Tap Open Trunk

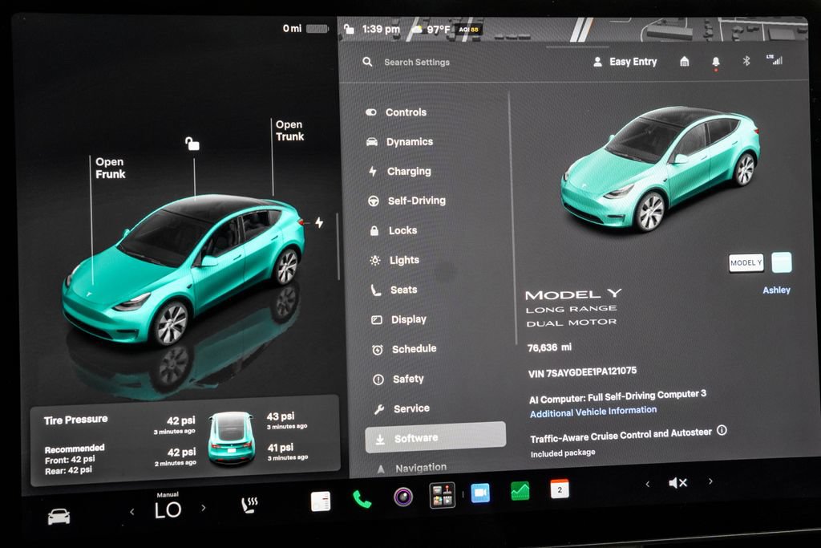(x=289, y=131)
